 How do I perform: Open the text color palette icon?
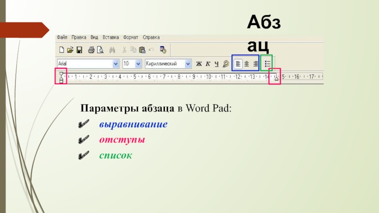pos(225,63)
